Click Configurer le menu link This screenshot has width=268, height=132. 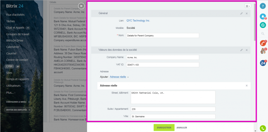point(16,102)
